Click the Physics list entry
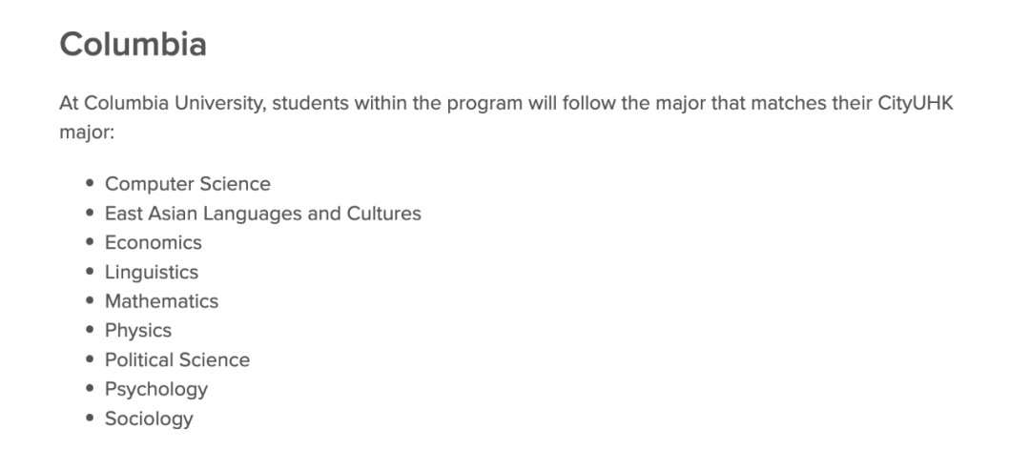The image size is (1030, 450). pos(138,331)
